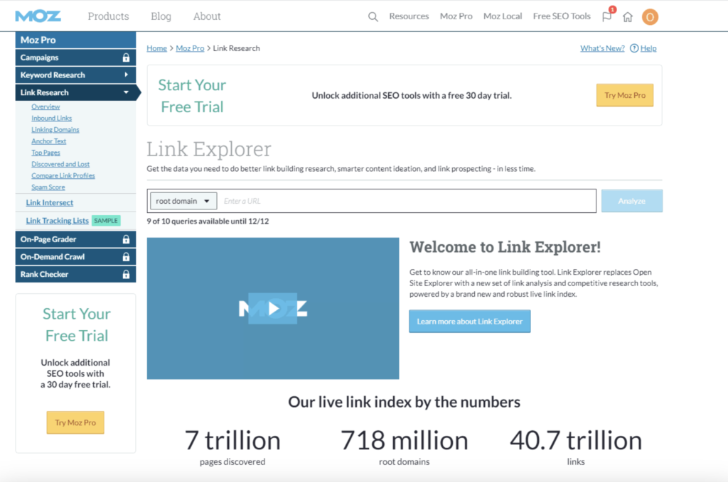The image size is (728, 482).
Task: Open Link Tracking Lists in sidebar
Action: tap(57, 221)
